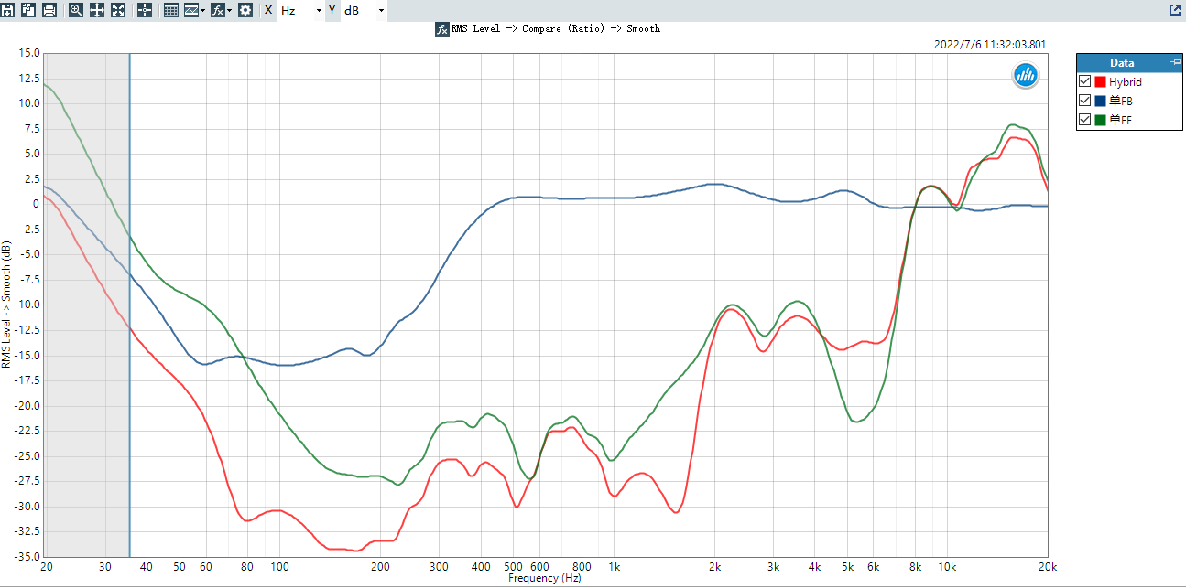Expand the graph type dropdown arrow
The height and width of the screenshot is (588, 1186).
pos(203,11)
